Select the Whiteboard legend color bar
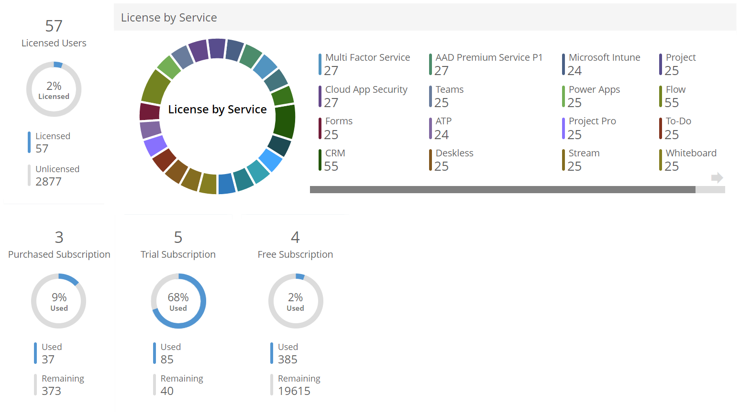Viewport: 740px width, 416px height. [x=661, y=160]
